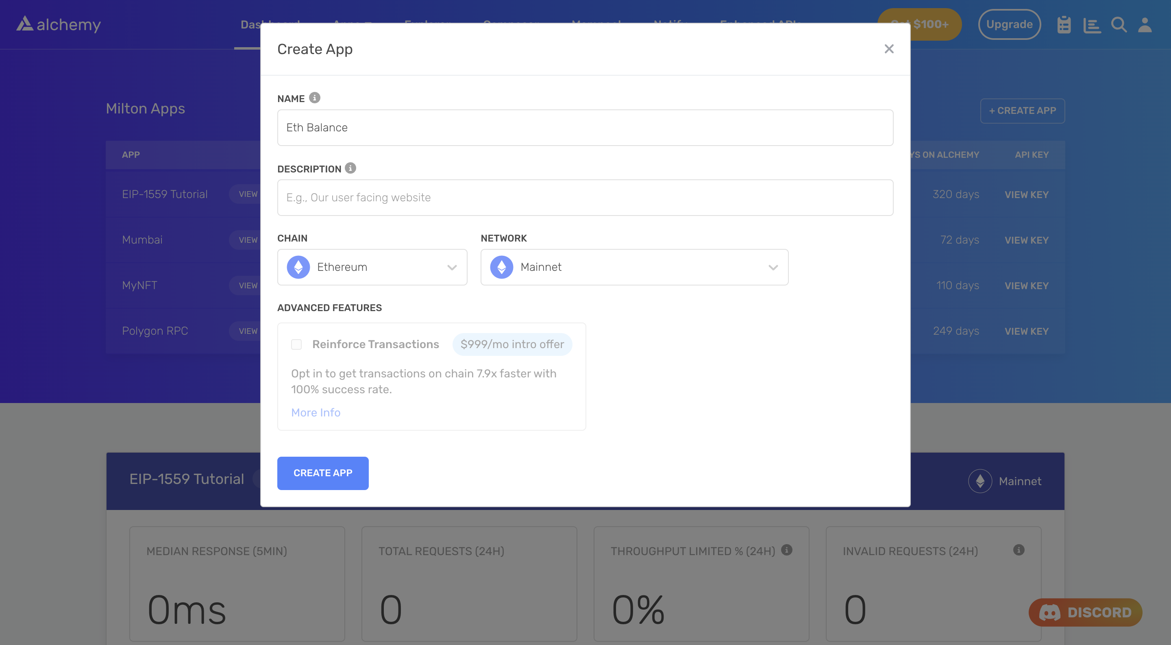Open the More Info link
Screen dimensions: 1171x645
click(x=316, y=412)
